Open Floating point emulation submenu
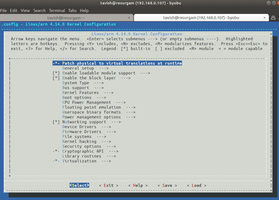 coord(99,107)
